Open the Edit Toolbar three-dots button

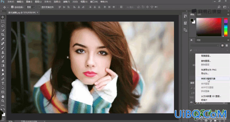click(x=3, y=105)
